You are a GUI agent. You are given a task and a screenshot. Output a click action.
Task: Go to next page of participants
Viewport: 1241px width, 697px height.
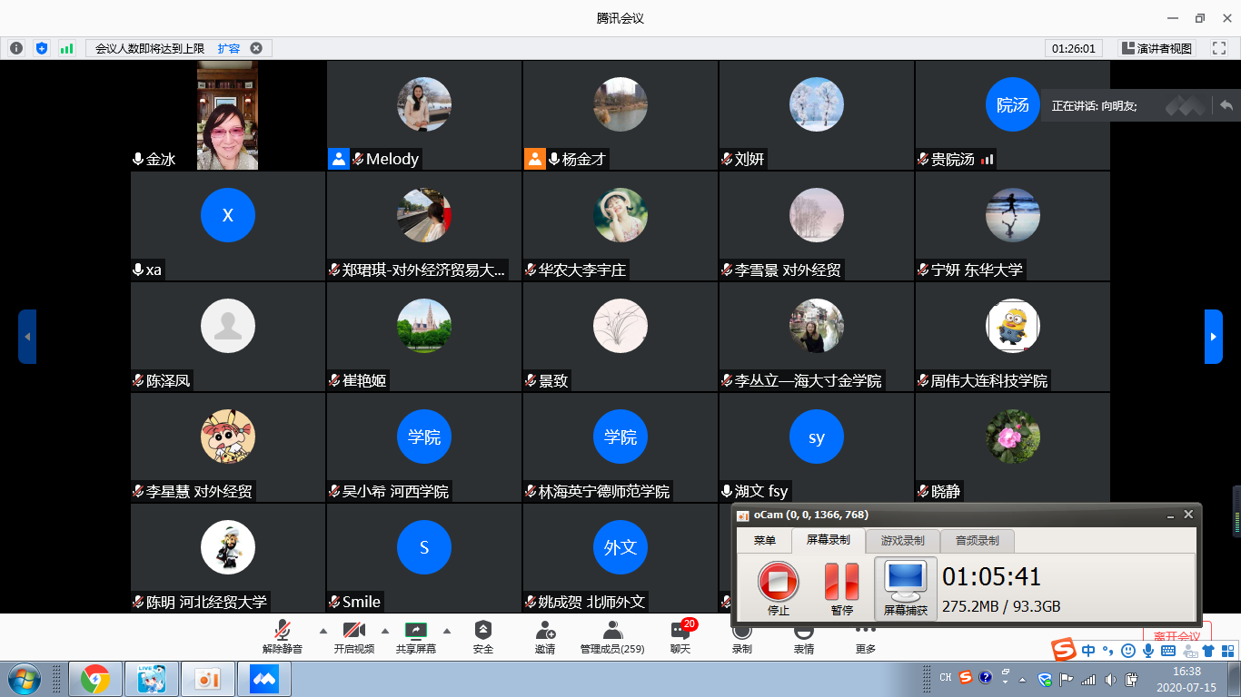[x=1213, y=337]
